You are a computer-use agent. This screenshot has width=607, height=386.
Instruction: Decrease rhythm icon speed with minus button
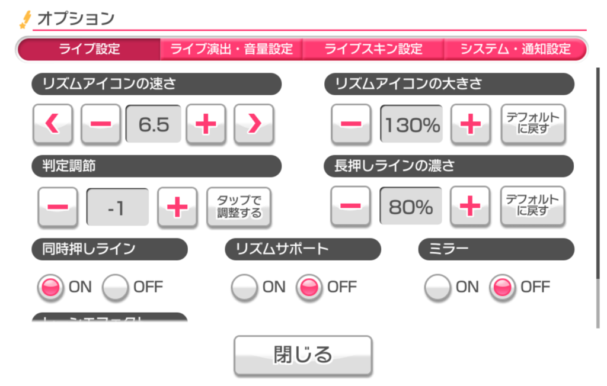click(101, 124)
